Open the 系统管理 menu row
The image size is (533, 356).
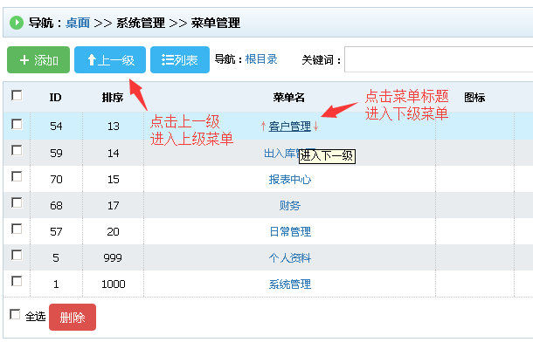tap(289, 284)
